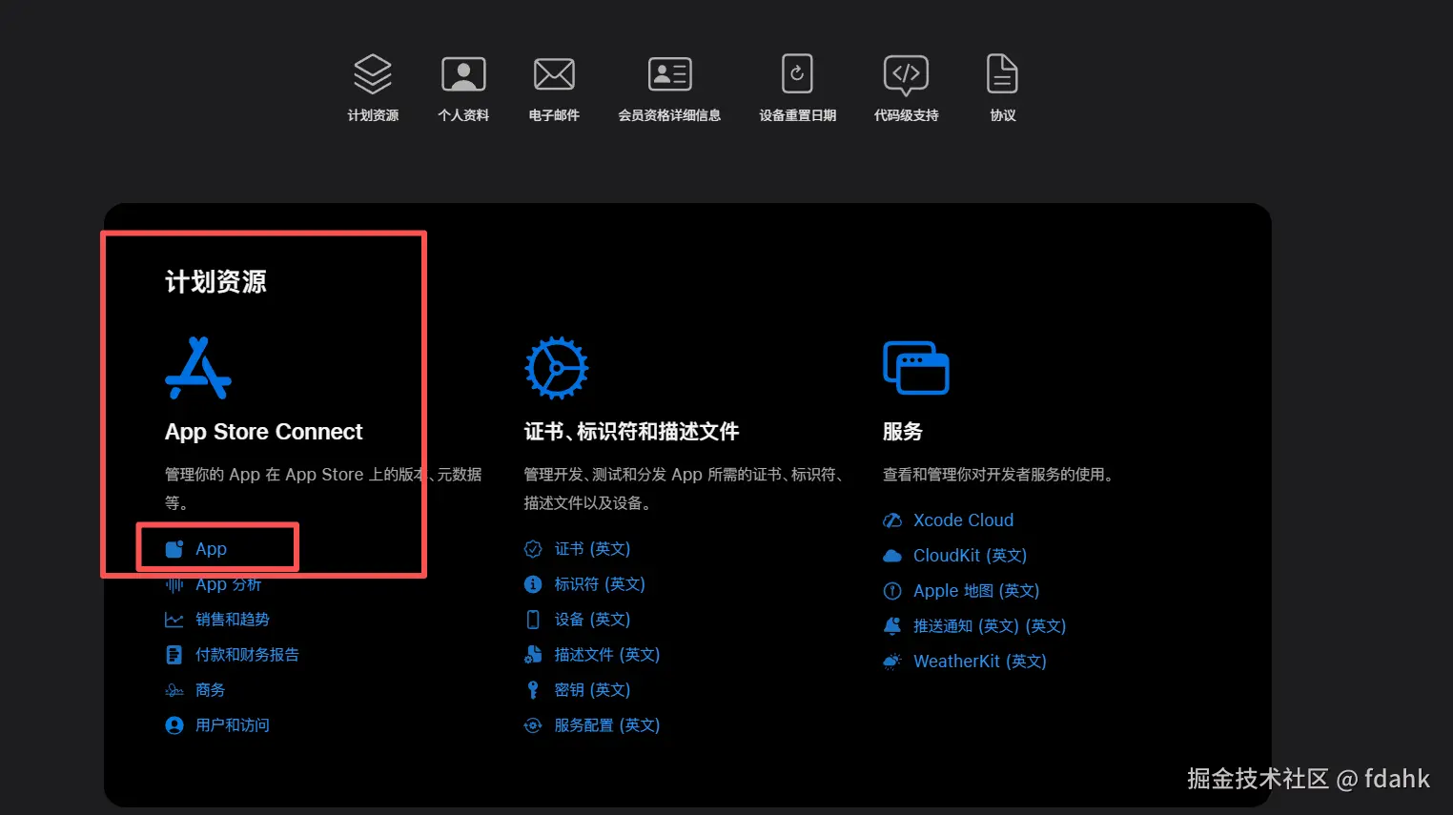Open the 商务 link
The width and height of the screenshot is (1453, 815).
coord(210,690)
